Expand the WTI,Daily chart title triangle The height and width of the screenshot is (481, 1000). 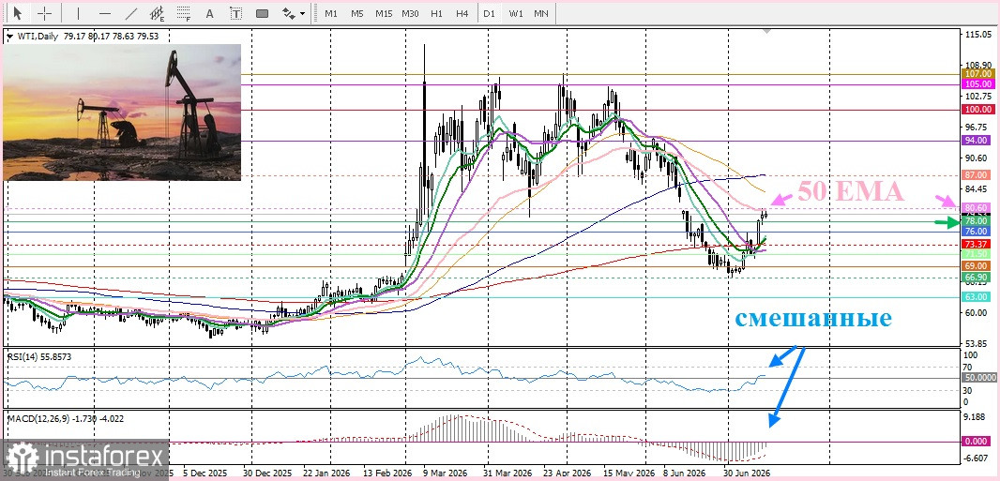click(x=9, y=37)
